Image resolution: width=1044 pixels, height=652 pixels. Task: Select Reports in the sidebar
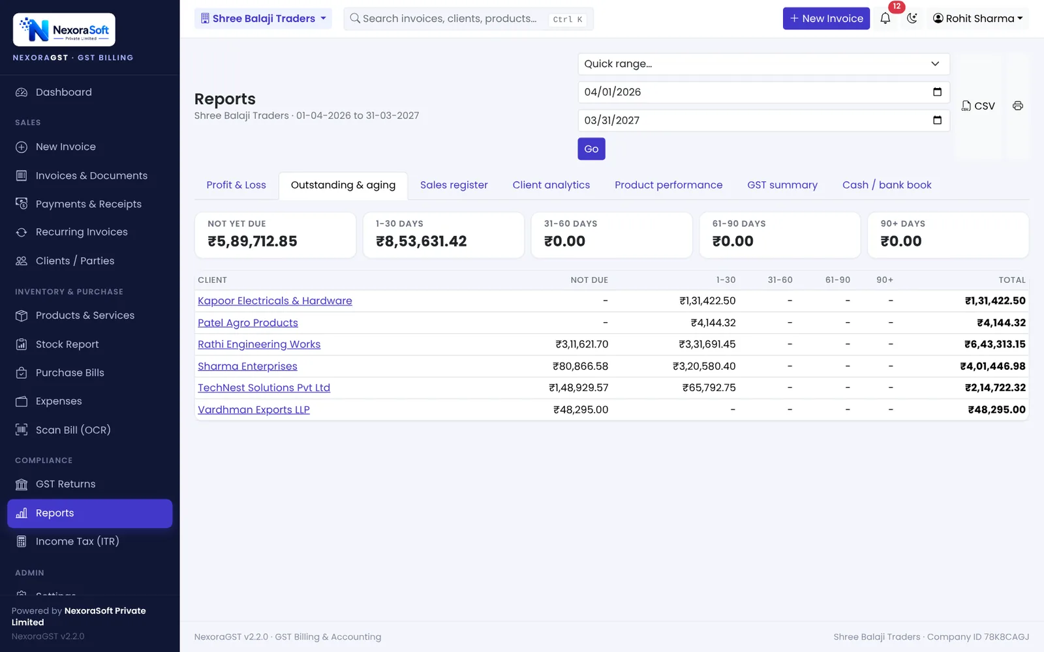coord(90,513)
